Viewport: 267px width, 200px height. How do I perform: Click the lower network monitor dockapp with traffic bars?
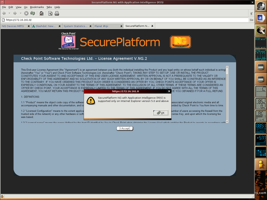point(261,55)
